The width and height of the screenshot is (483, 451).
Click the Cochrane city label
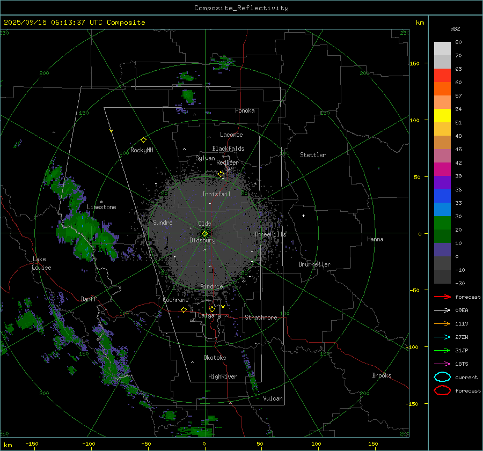[175, 300]
